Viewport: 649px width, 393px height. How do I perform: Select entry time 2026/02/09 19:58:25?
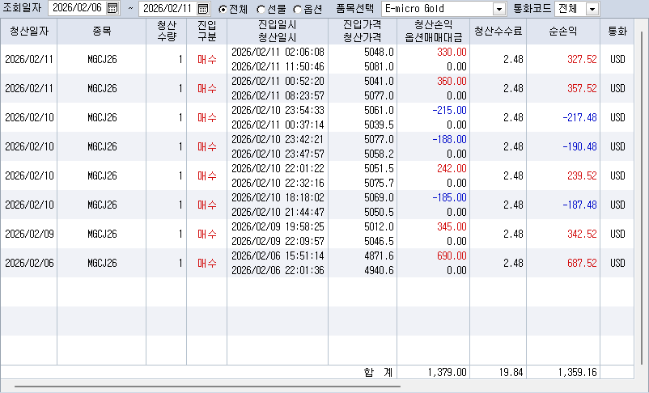278,226
